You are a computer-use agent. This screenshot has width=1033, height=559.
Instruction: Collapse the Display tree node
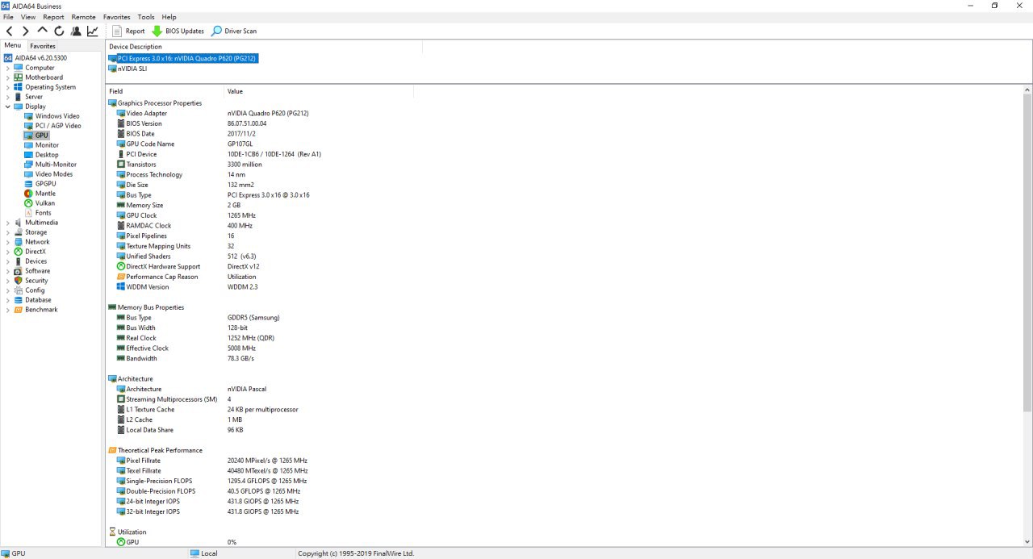click(8, 106)
